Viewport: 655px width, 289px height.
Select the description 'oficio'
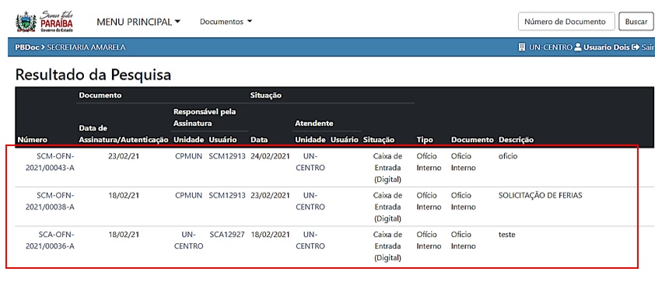click(x=507, y=156)
